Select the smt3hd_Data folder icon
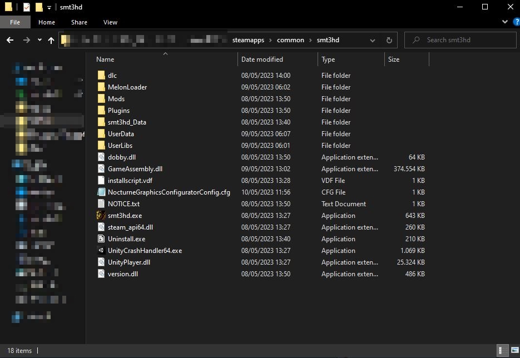This screenshot has width=520, height=358. 101,122
